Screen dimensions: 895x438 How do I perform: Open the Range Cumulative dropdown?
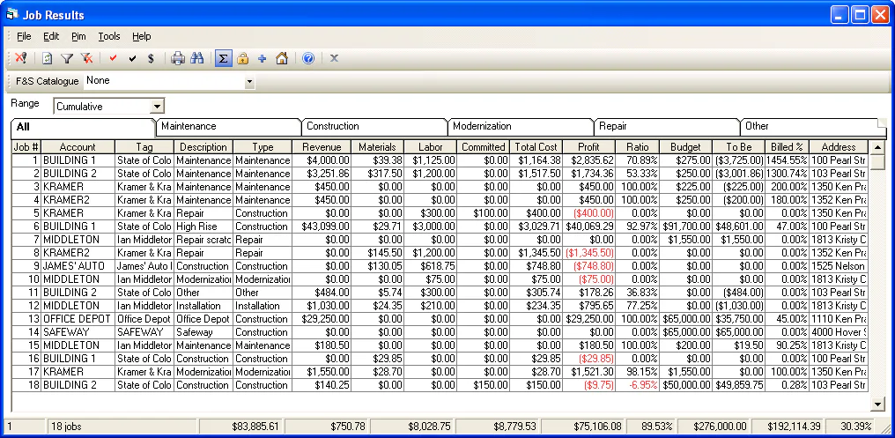(157, 107)
